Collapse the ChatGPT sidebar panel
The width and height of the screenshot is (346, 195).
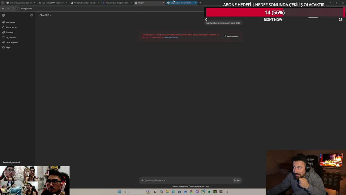32,15
